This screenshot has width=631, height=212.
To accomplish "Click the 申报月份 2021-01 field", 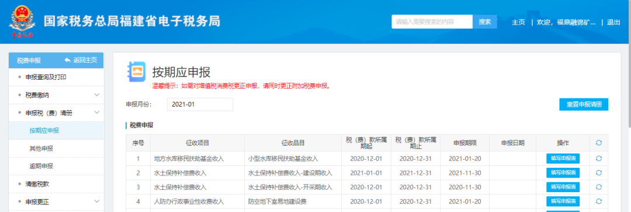I will (200, 104).
